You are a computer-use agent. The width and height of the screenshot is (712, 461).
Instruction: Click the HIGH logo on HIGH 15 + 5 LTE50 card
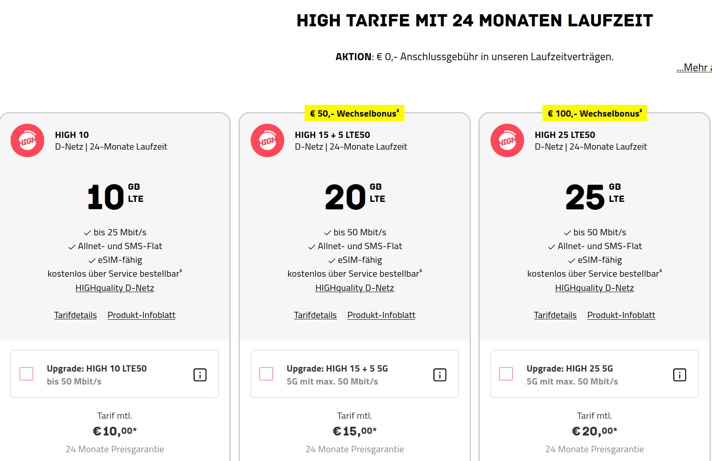click(267, 140)
